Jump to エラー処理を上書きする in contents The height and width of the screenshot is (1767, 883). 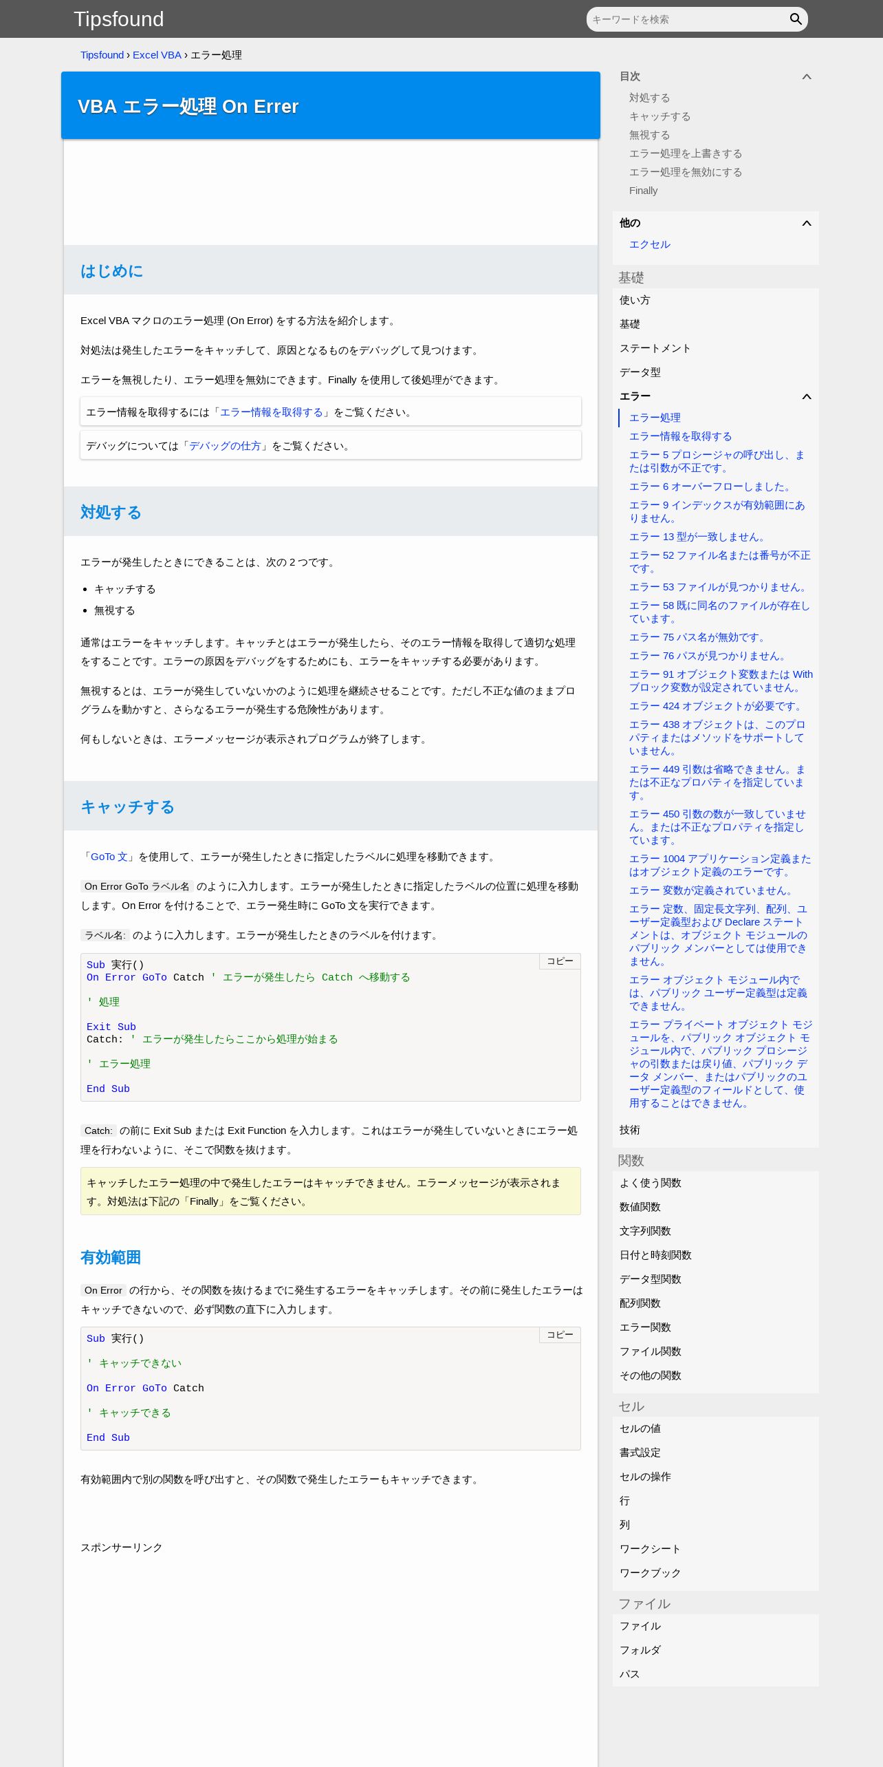tap(686, 153)
